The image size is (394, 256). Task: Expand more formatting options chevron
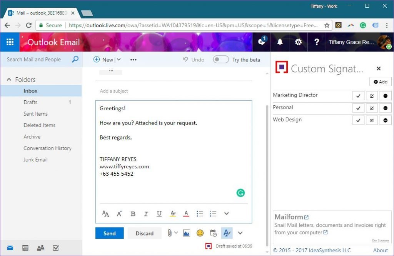tap(226, 213)
